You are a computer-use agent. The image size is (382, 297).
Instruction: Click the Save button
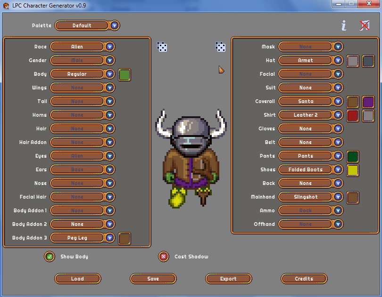coord(153,279)
